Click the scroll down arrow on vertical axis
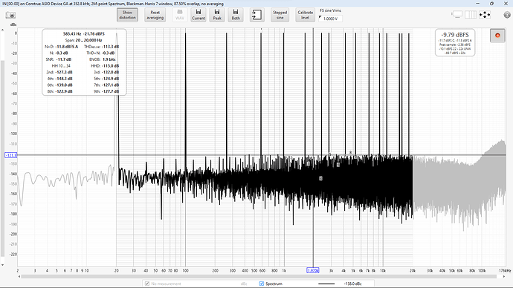Viewport: 513px width, 288px height. pyautogui.click(x=2, y=265)
